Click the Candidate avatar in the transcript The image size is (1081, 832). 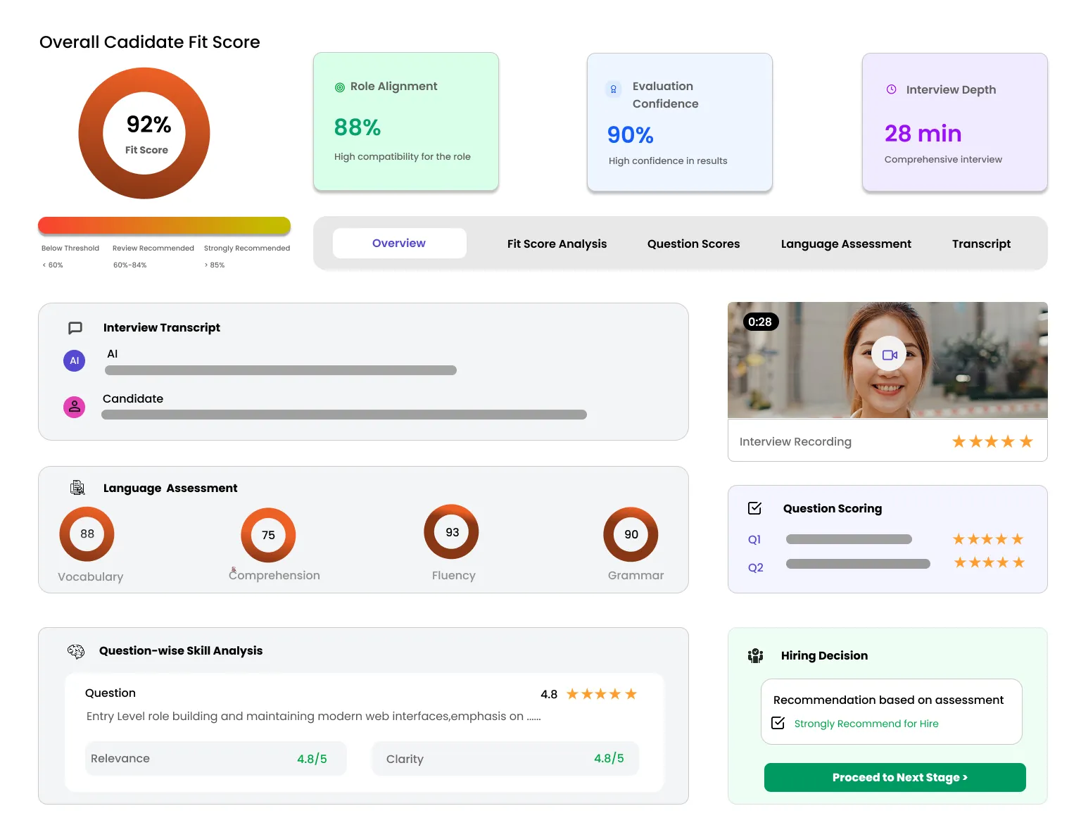pos(74,407)
